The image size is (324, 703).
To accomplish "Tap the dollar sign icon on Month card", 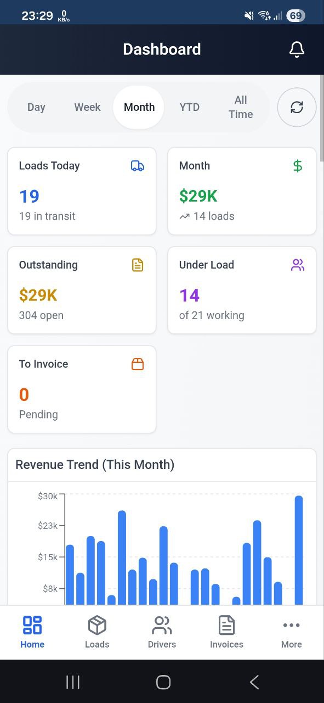I will click(x=298, y=165).
